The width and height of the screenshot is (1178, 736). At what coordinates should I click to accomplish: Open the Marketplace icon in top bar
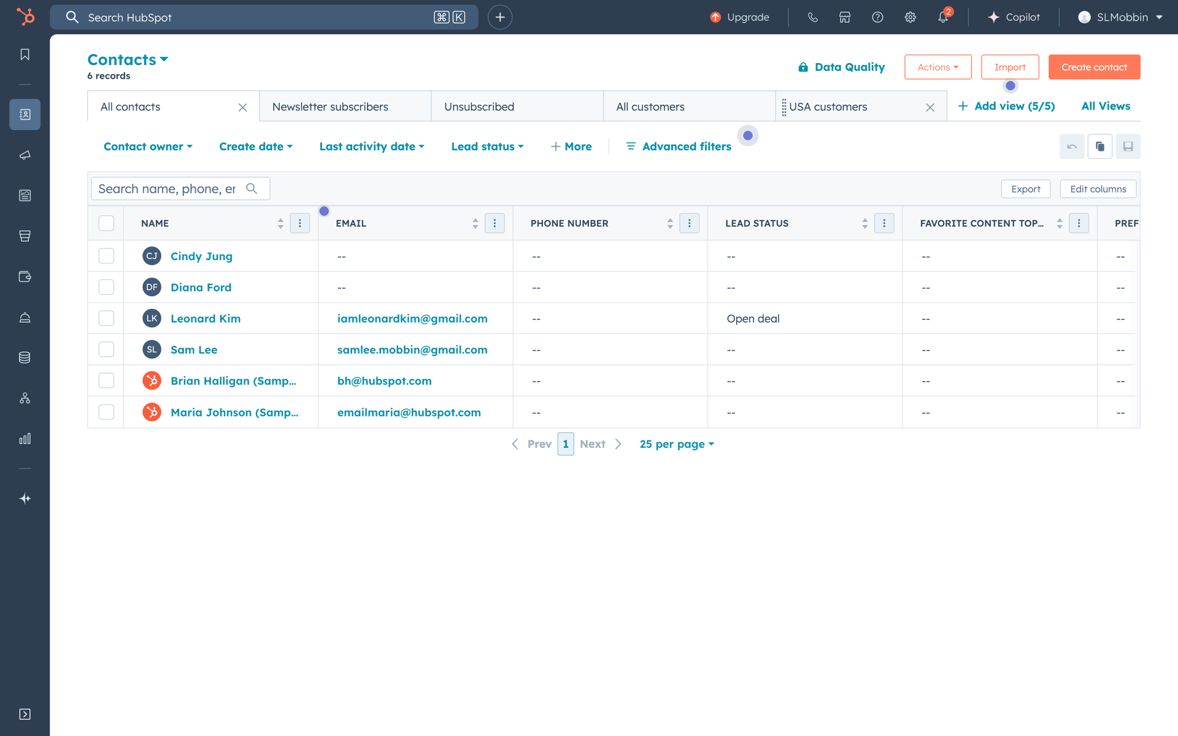(x=845, y=17)
